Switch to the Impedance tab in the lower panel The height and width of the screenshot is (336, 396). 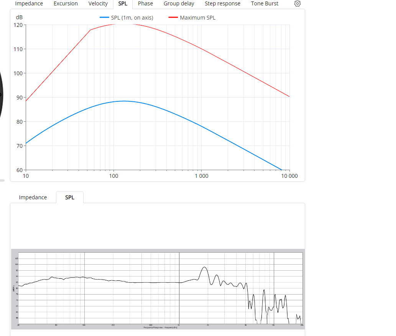33,197
